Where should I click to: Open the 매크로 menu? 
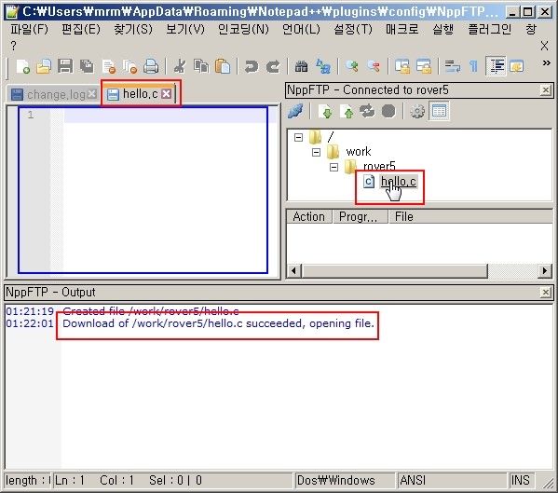[x=402, y=29]
